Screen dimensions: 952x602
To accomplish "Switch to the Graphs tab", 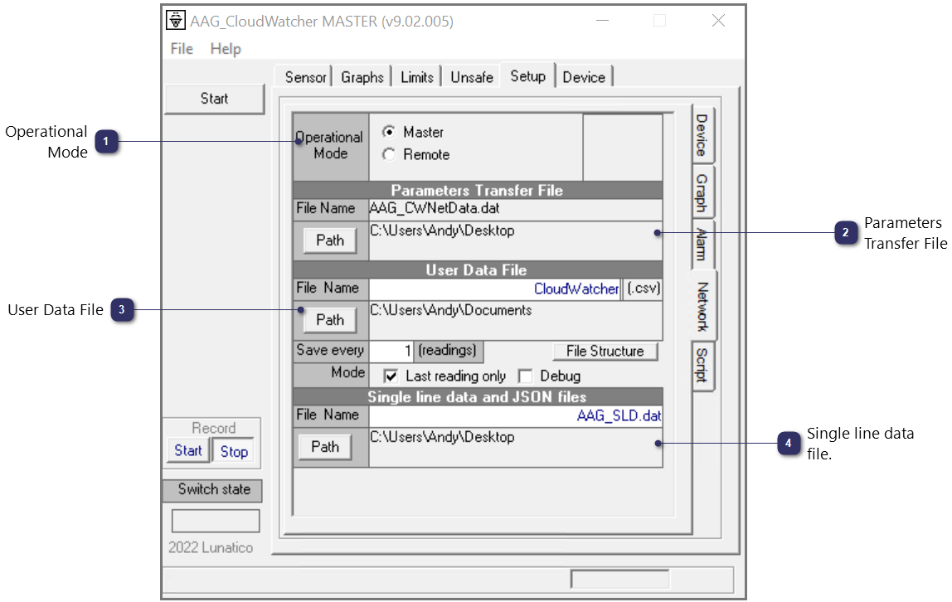I will tap(362, 77).
